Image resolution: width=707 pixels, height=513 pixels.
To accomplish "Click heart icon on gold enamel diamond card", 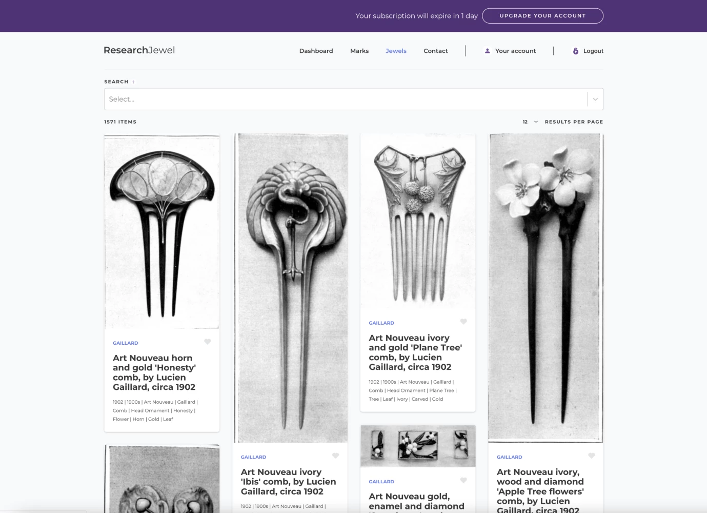I will (463, 480).
